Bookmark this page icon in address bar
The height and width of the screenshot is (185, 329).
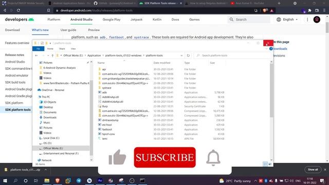[48, 10]
